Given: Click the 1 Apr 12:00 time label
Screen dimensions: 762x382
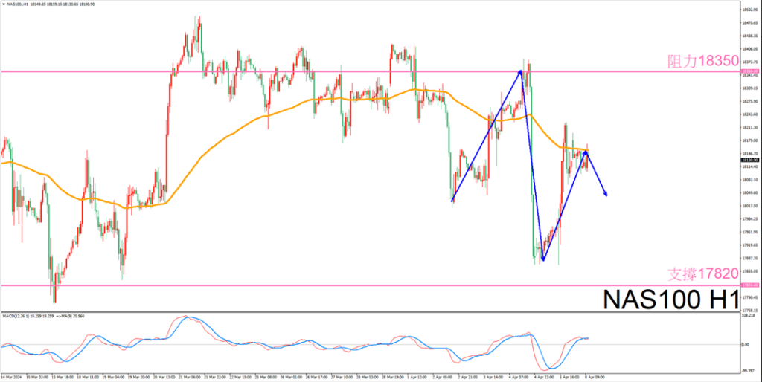Looking at the screenshot, I should [415, 378].
